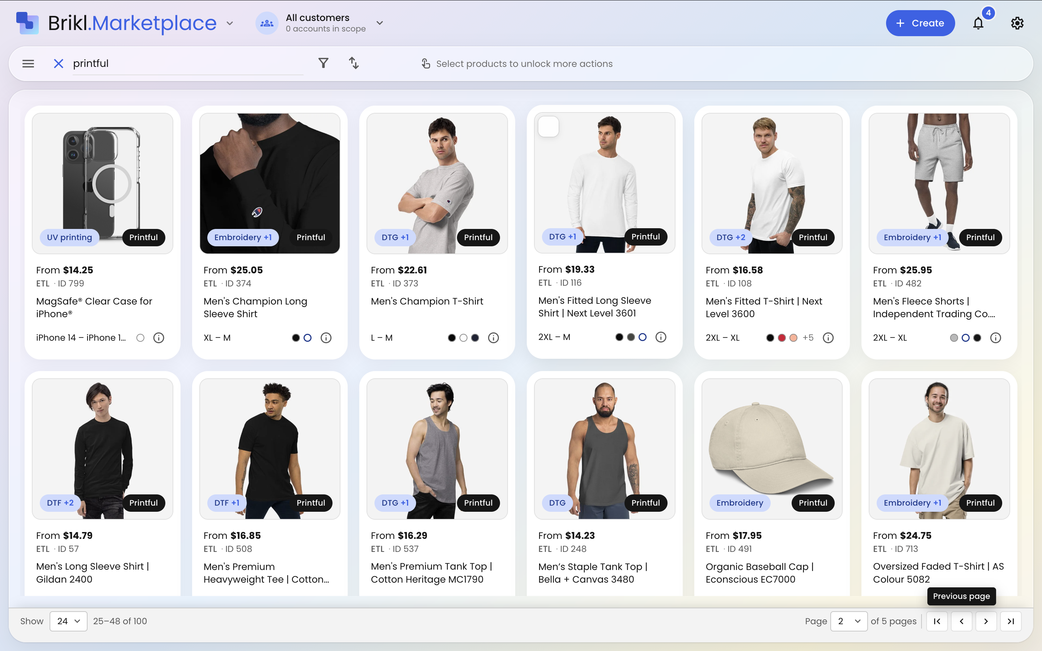The width and height of the screenshot is (1042, 651).
Task: Open info icon for Fitted Long Sleeve Shirt
Action: [x=661, y=337]
